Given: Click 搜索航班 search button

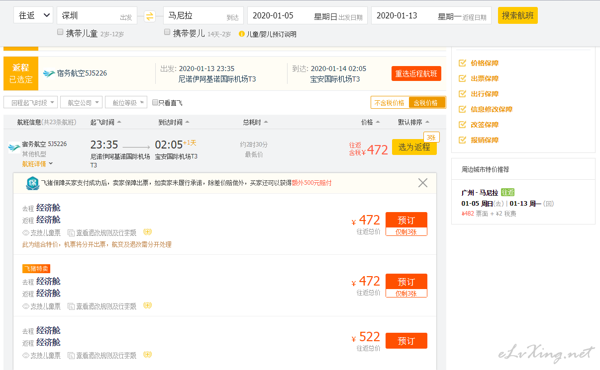Looking at the screenshot, I should click(518, 15).
